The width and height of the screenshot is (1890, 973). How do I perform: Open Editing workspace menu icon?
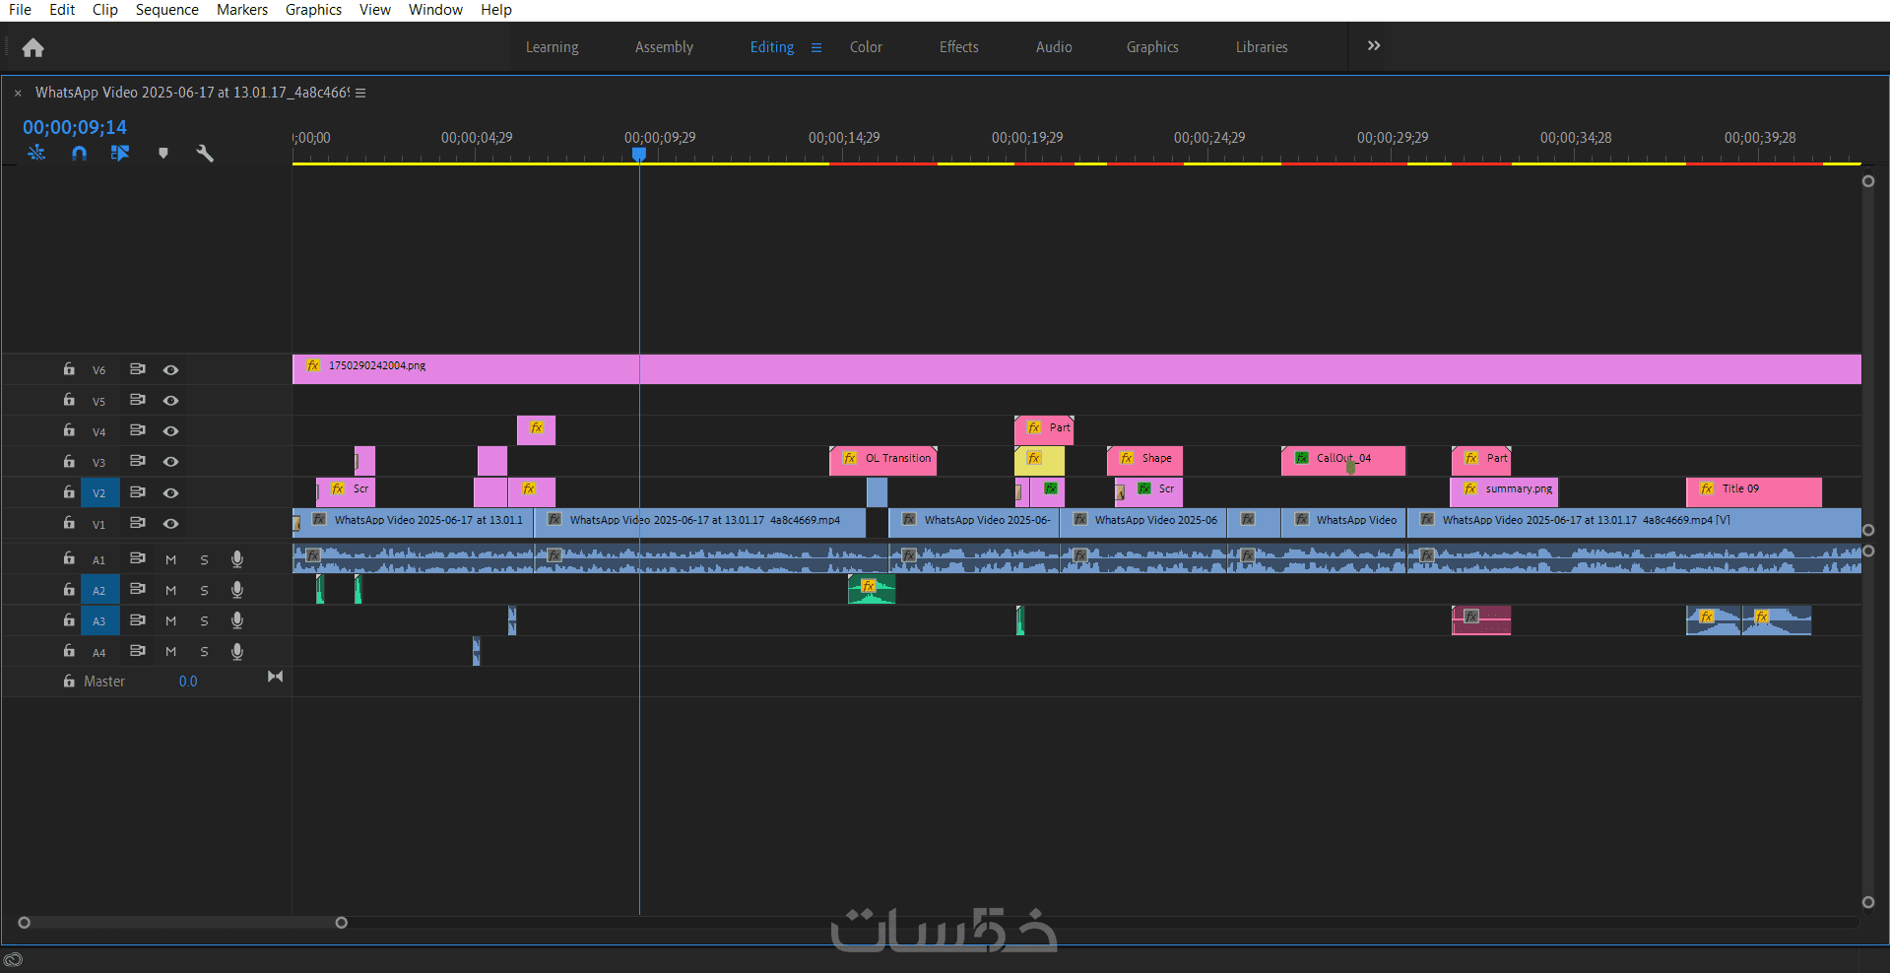(815, 47)
